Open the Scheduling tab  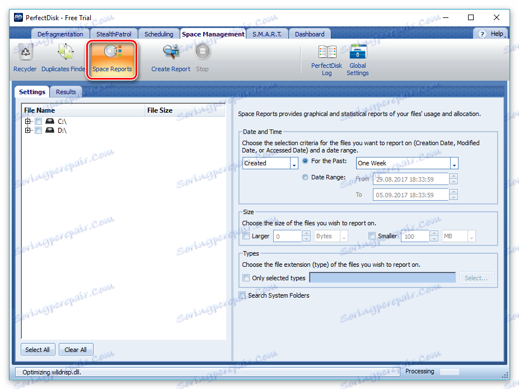pos(159,34)
